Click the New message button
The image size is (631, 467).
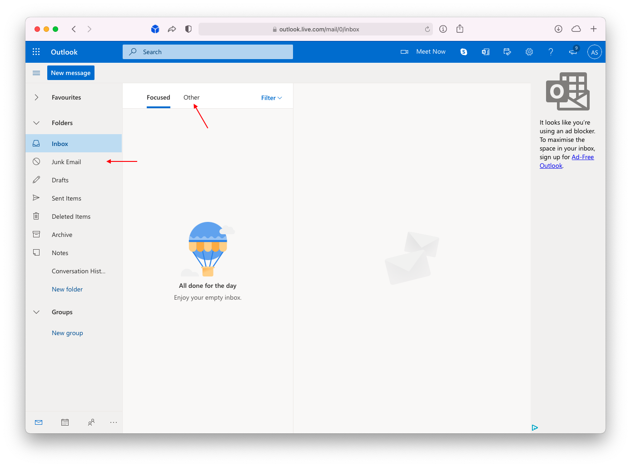pyautogui.click(x=71, y=73)
